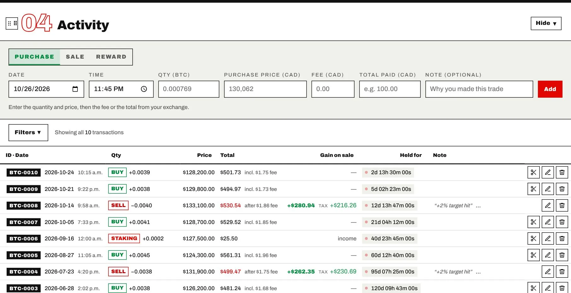The height and width of the screenshot is (293, 571).
Task: Switch to the Sale tab
Action: point(75,57)
